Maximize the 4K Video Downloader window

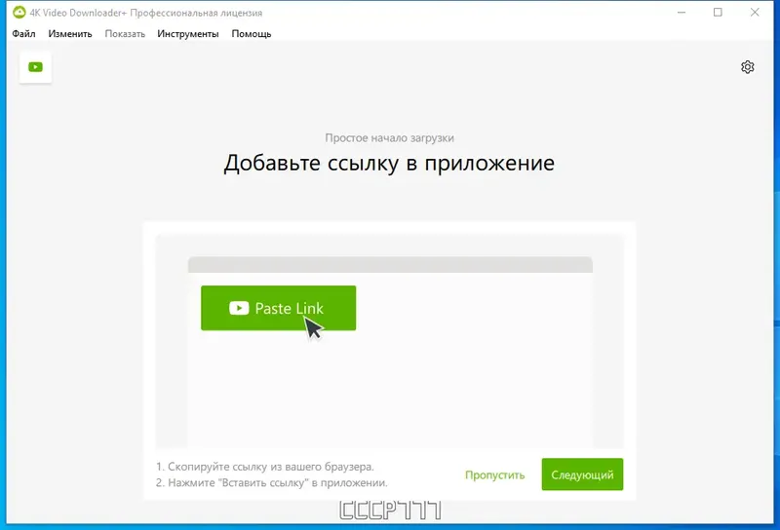718,13
